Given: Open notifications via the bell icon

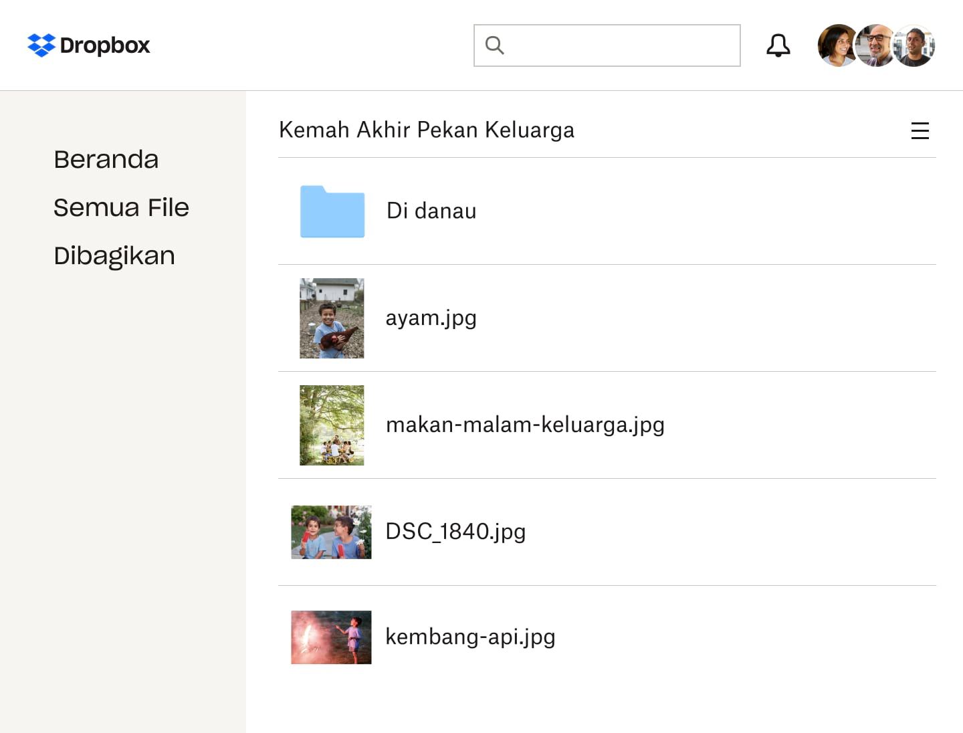Looking at the screenshot, I should 778,45.
